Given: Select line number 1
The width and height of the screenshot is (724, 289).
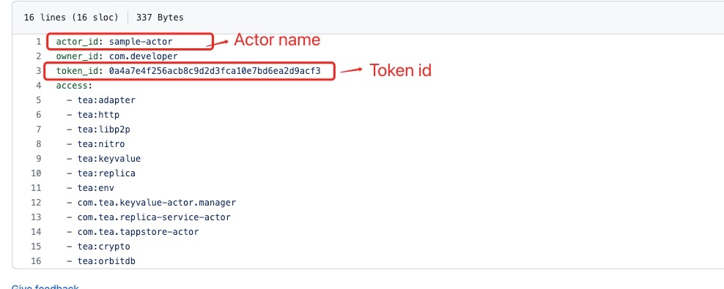Looking at the screenshot, I should click(39, 42).
